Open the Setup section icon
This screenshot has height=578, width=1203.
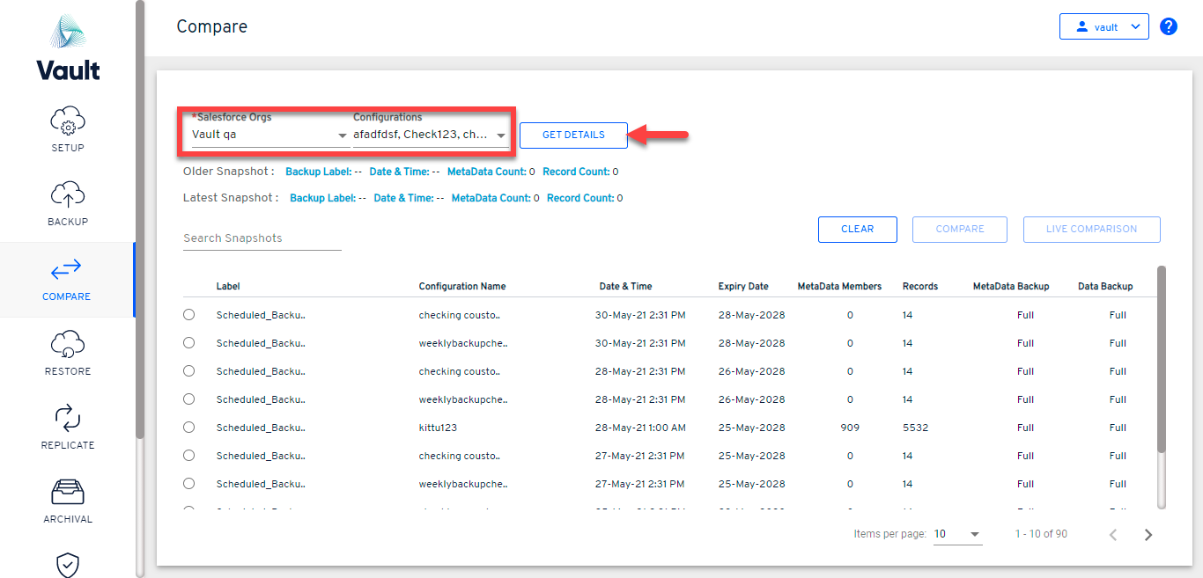point(68,121)
